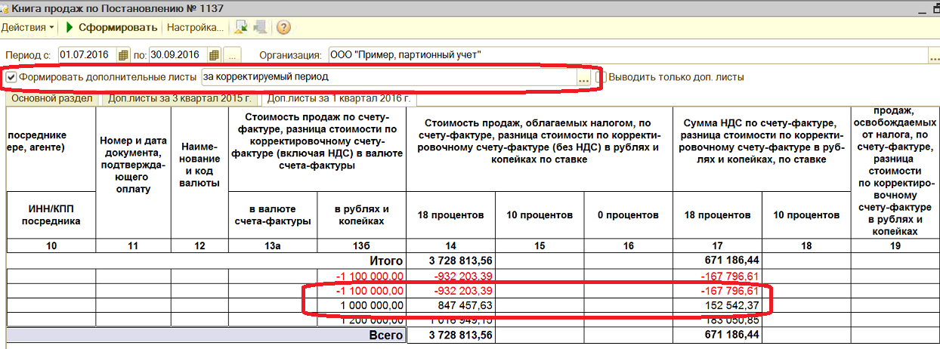Screen dimensions: 940x349
Task: Open calendar for the period end date
Action: (x=214, y=55)
